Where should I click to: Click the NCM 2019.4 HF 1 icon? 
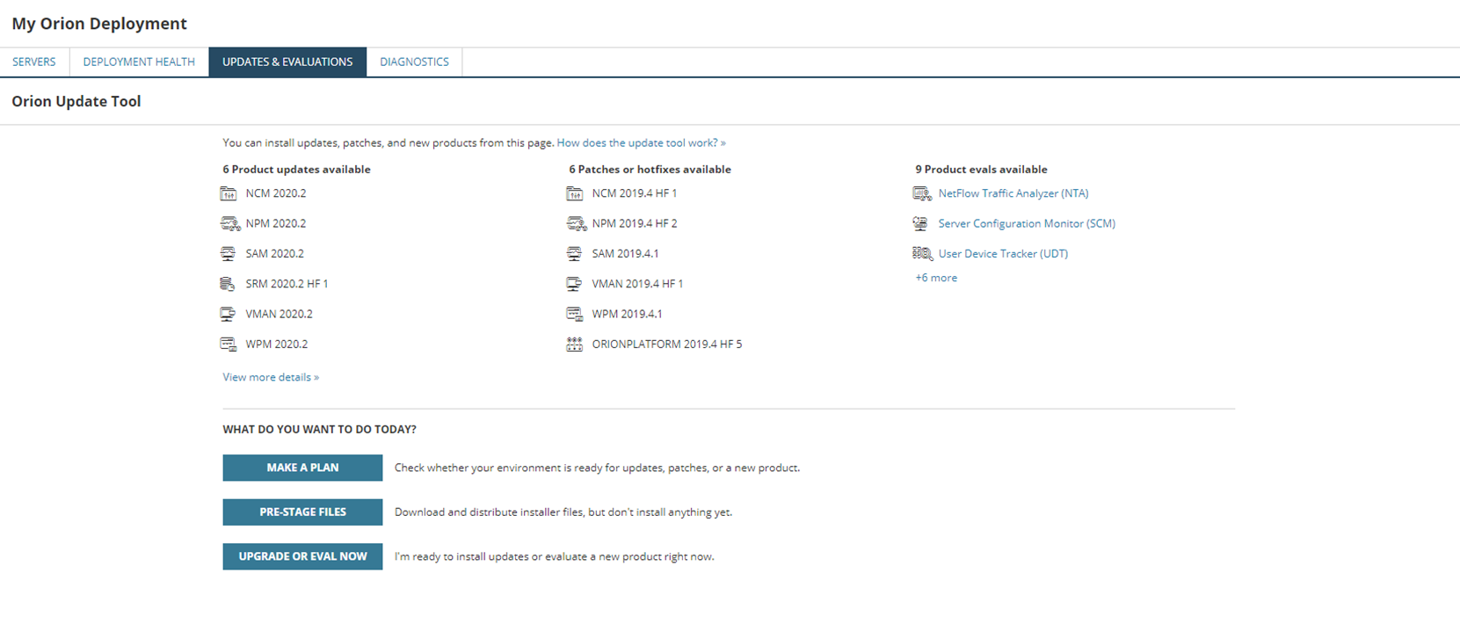575,193
